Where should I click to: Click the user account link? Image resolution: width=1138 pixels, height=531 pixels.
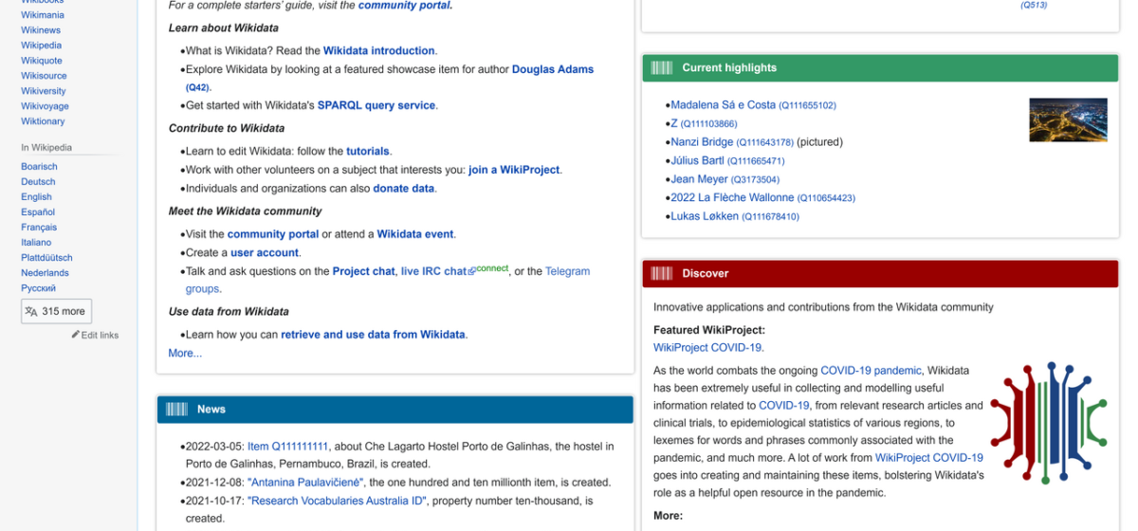coord(265,253)
